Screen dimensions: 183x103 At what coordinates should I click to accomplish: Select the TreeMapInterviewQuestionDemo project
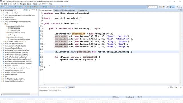coord(15,79)
